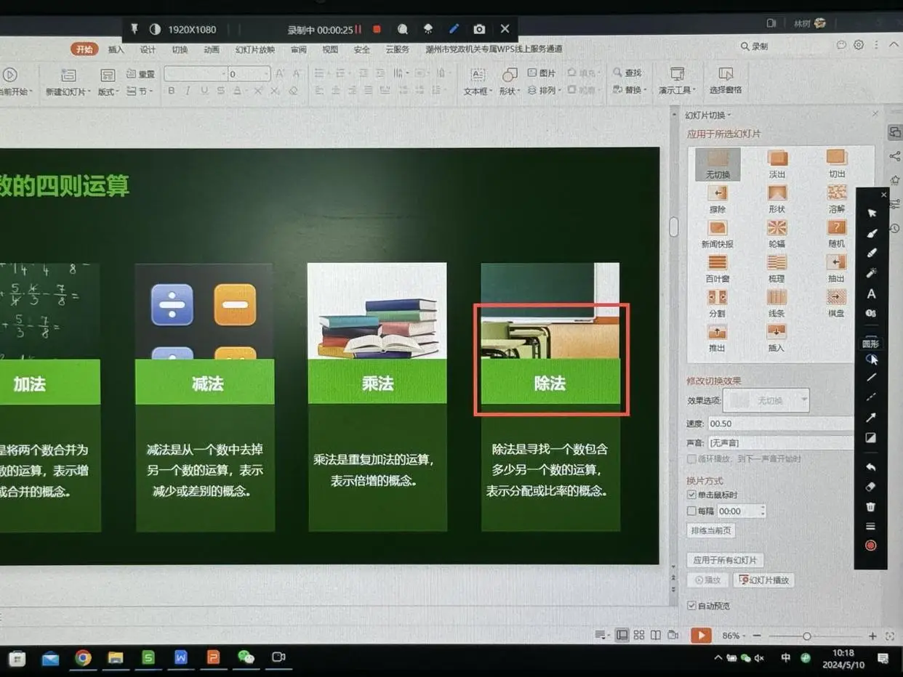Start slideshow with the orange play button
Screen dimensions: 903x677
(x=700, y=636)
